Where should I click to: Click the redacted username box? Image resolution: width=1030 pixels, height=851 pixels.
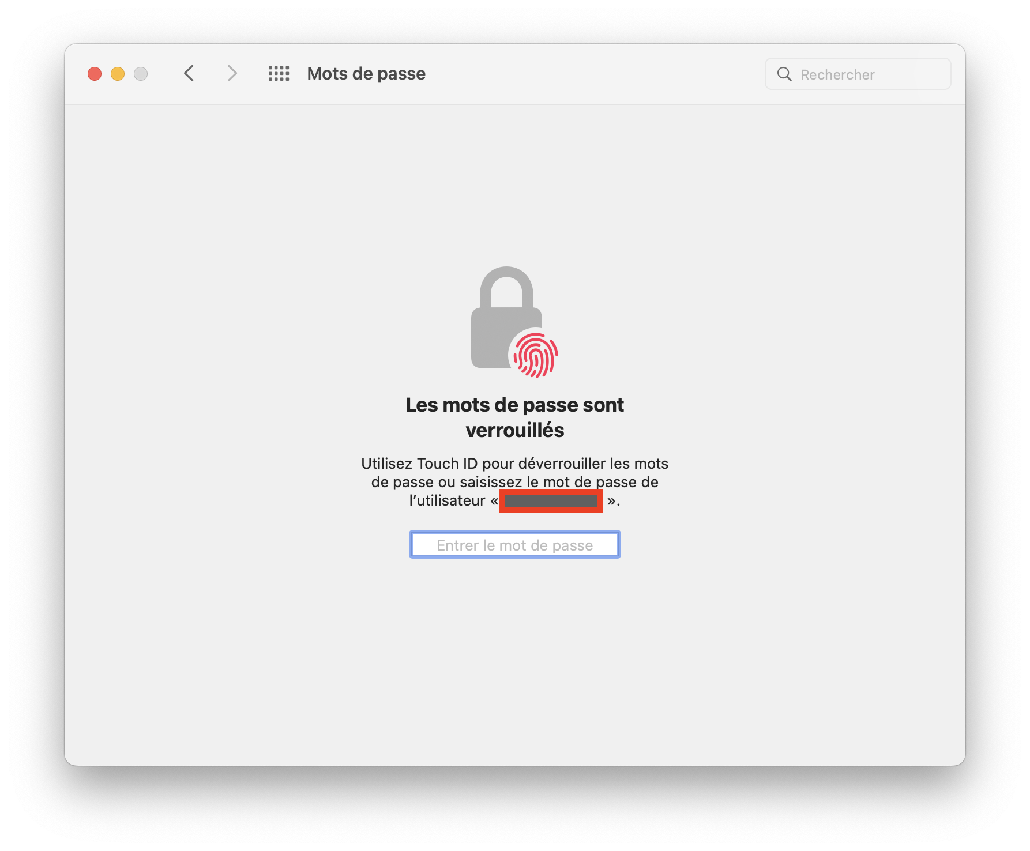click(551, 501)
